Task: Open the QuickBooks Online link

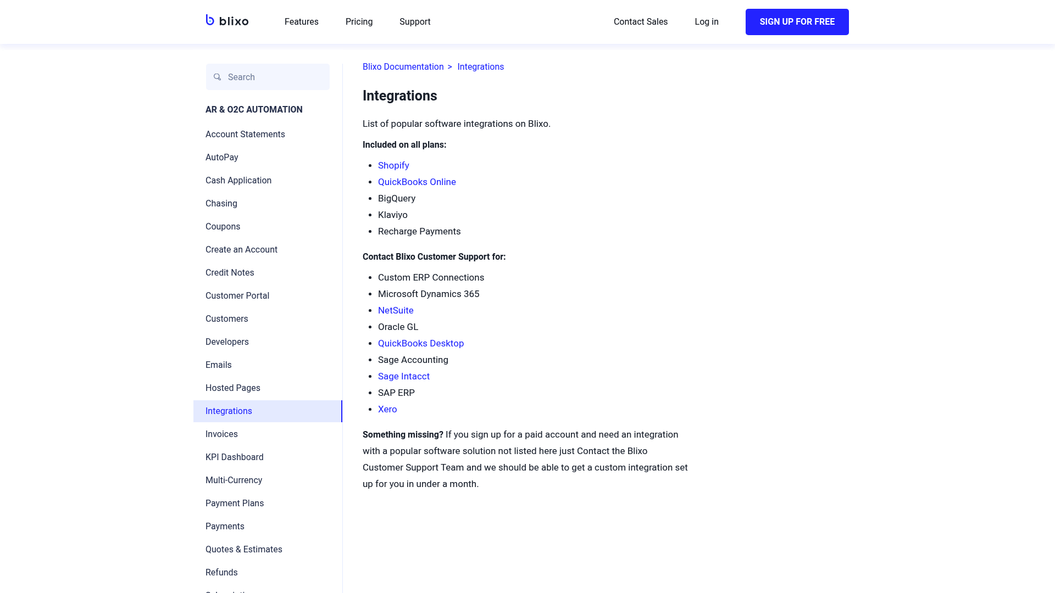Action: (417, 182)
